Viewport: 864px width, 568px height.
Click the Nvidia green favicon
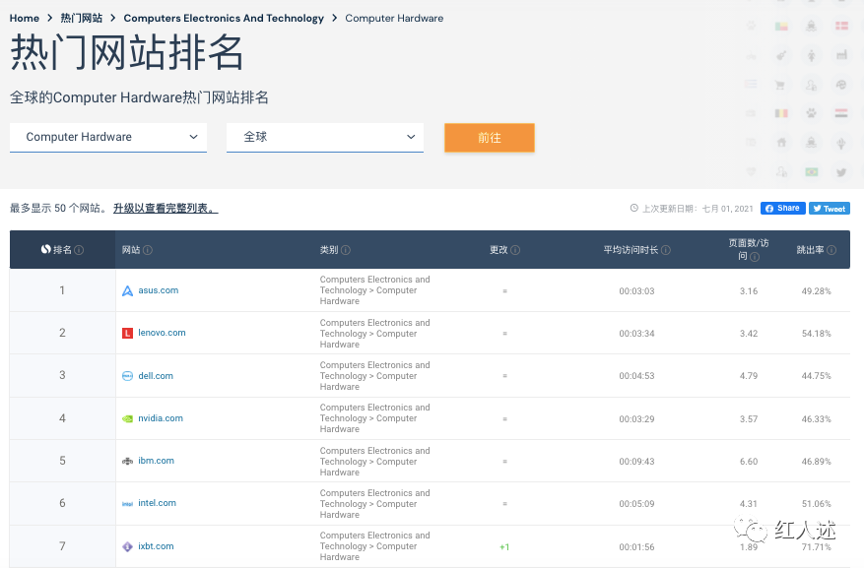(127, 418)
